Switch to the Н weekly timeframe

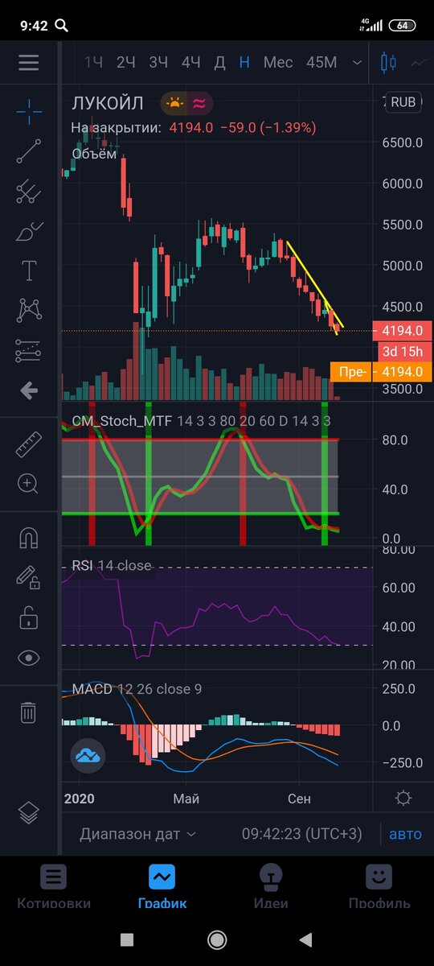click(244, 62)
